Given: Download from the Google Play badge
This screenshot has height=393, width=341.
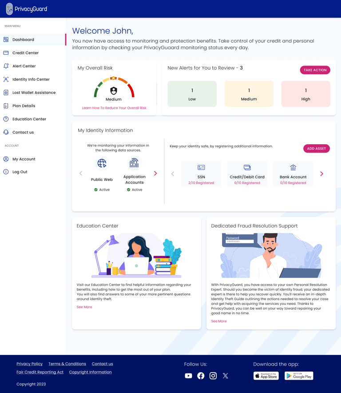Looking at the screenshot, I should (299, 376).
